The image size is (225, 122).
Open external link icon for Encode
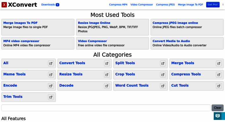click(x=51, y=86)
